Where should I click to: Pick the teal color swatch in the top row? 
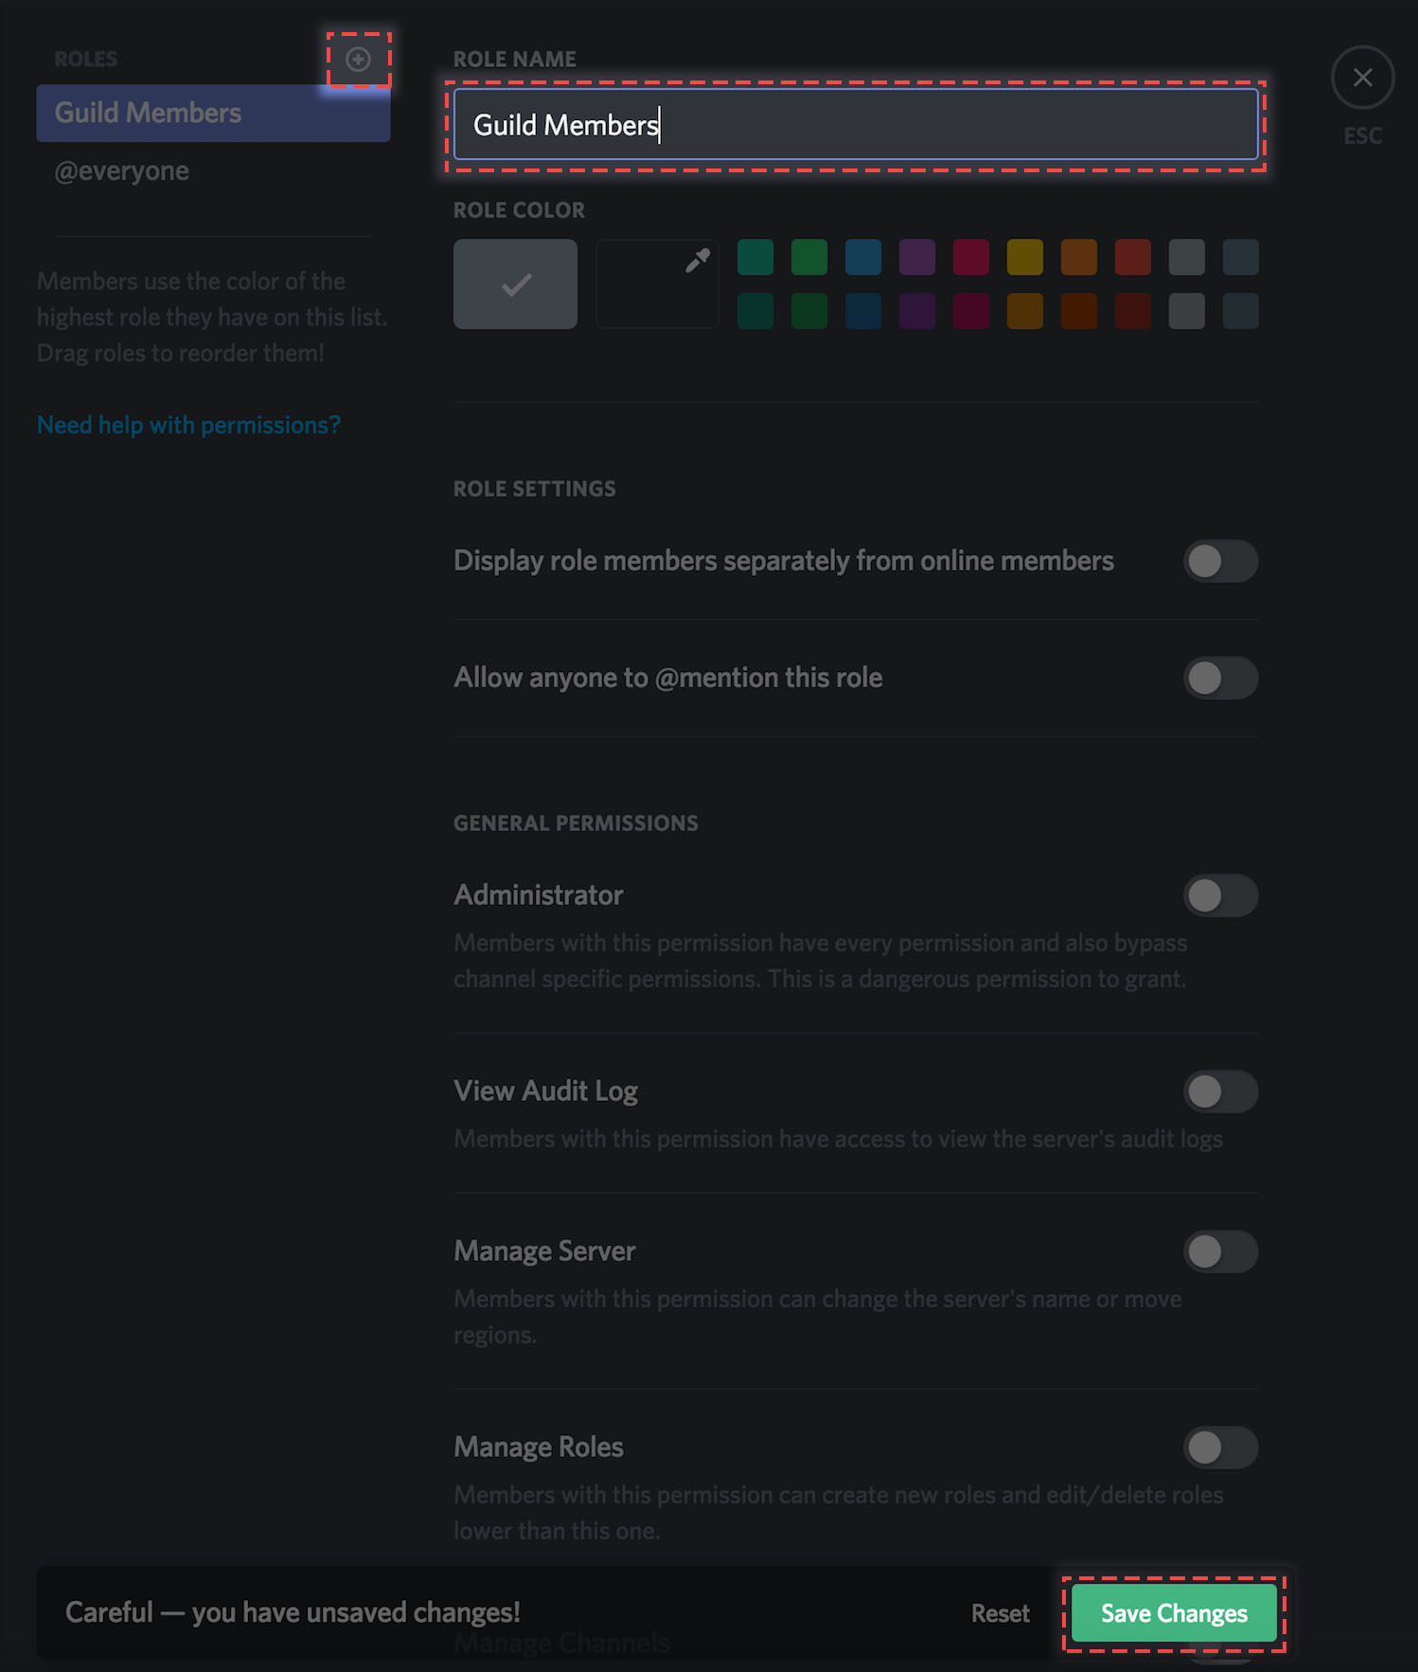755,257
